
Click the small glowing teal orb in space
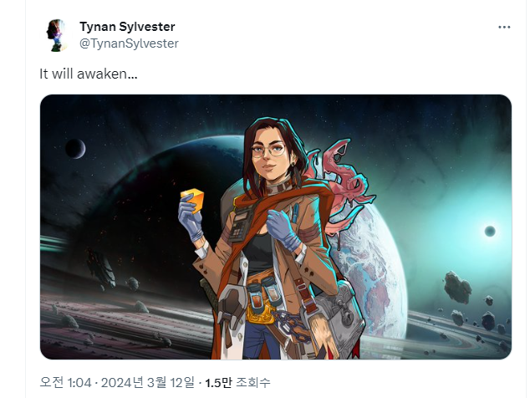[490, 232]
